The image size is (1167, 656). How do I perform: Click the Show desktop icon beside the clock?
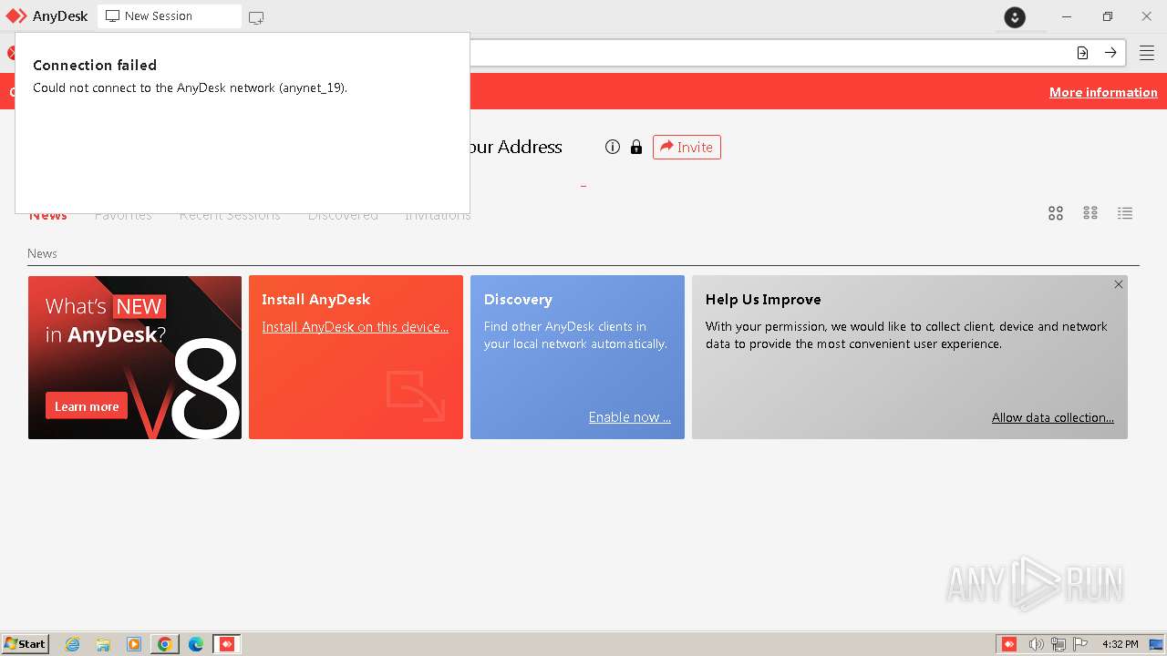point(1156,644)
